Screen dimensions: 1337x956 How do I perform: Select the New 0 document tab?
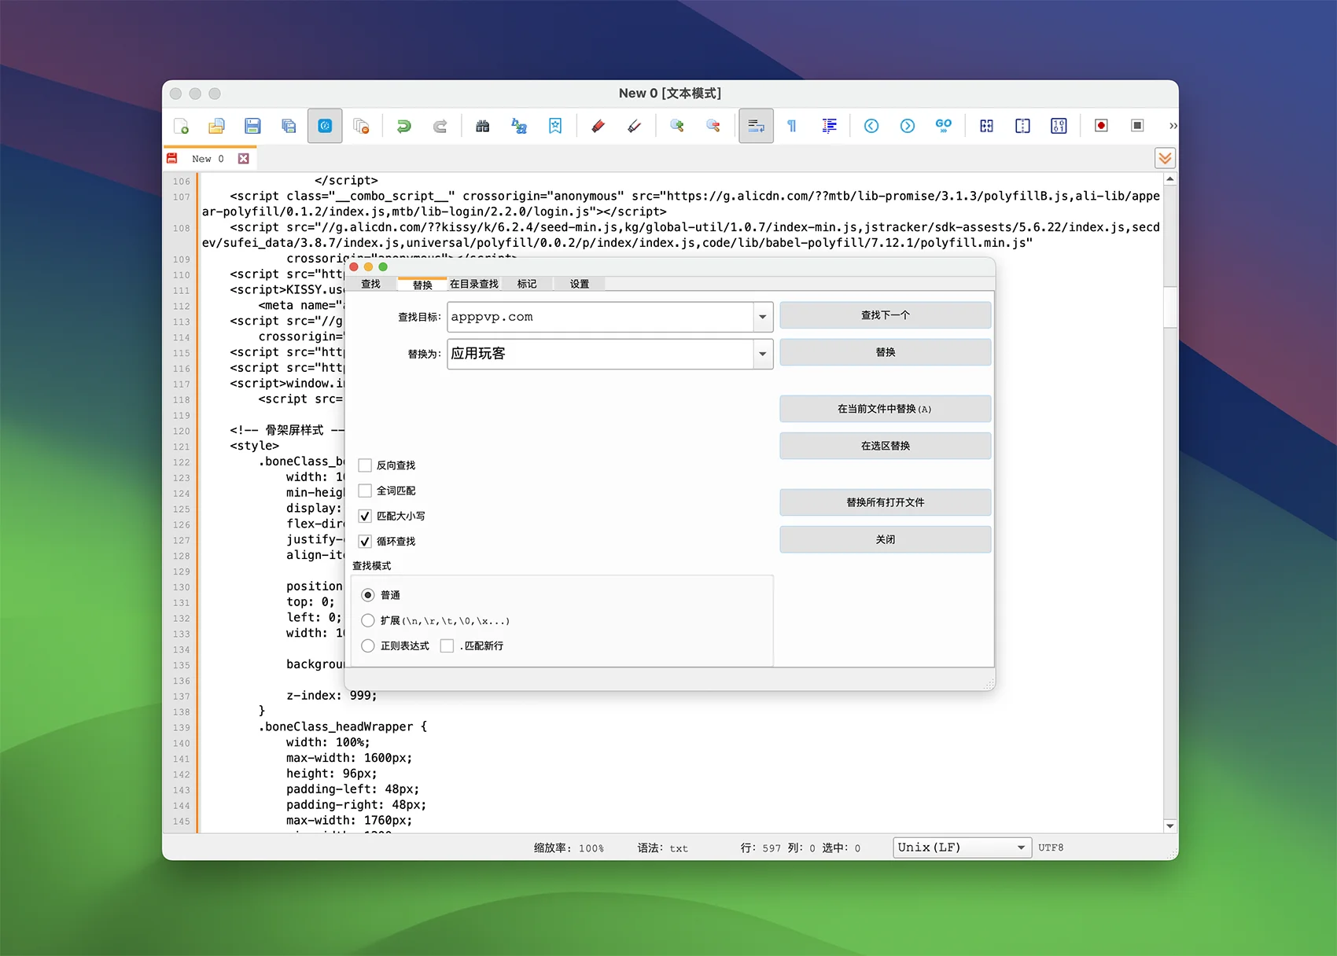click(x=208, y=159)
